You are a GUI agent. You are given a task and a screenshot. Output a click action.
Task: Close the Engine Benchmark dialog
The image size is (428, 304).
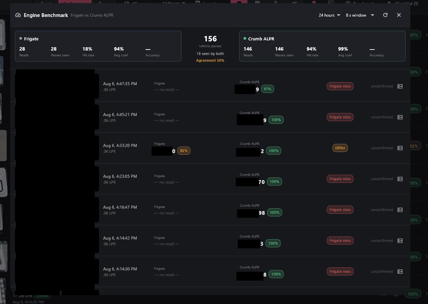coord(399,15)
